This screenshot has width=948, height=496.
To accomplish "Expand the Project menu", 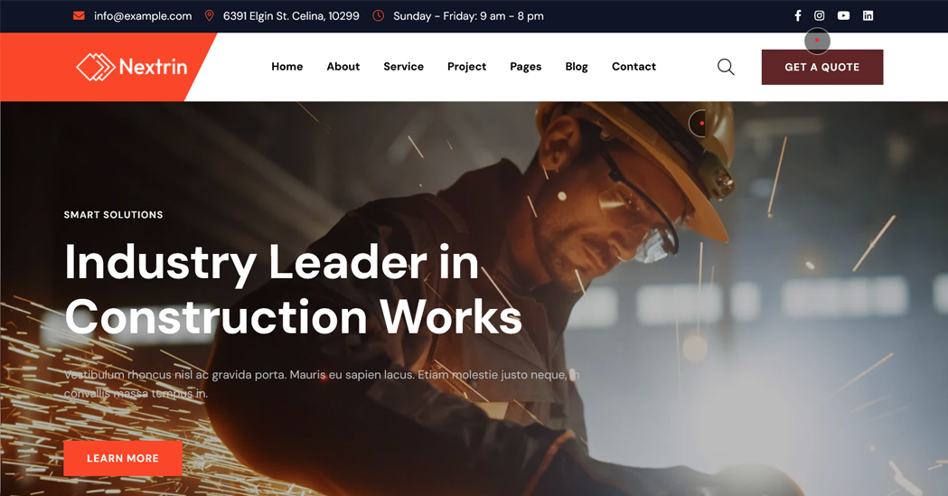I will pos(466,67).
